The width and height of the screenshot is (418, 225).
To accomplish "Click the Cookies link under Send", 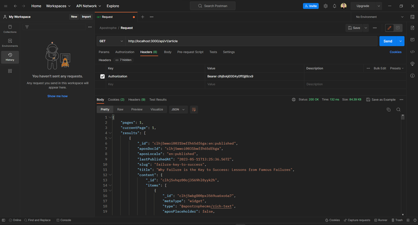I will [395, 52].
